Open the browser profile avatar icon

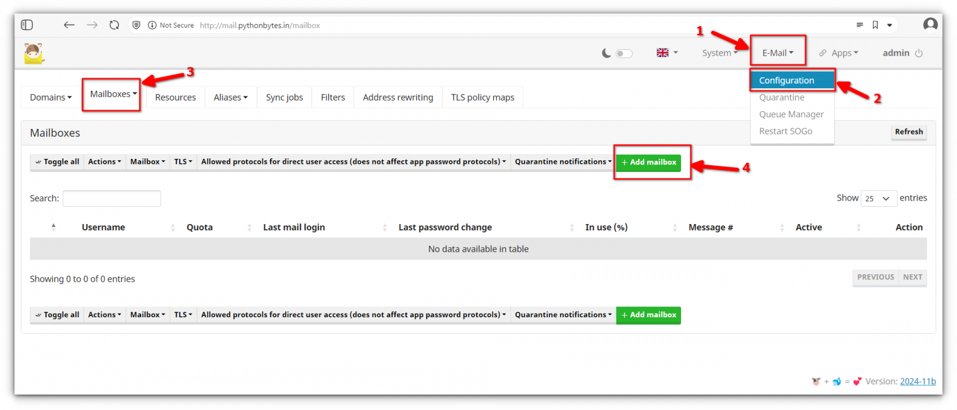(930, 25)
